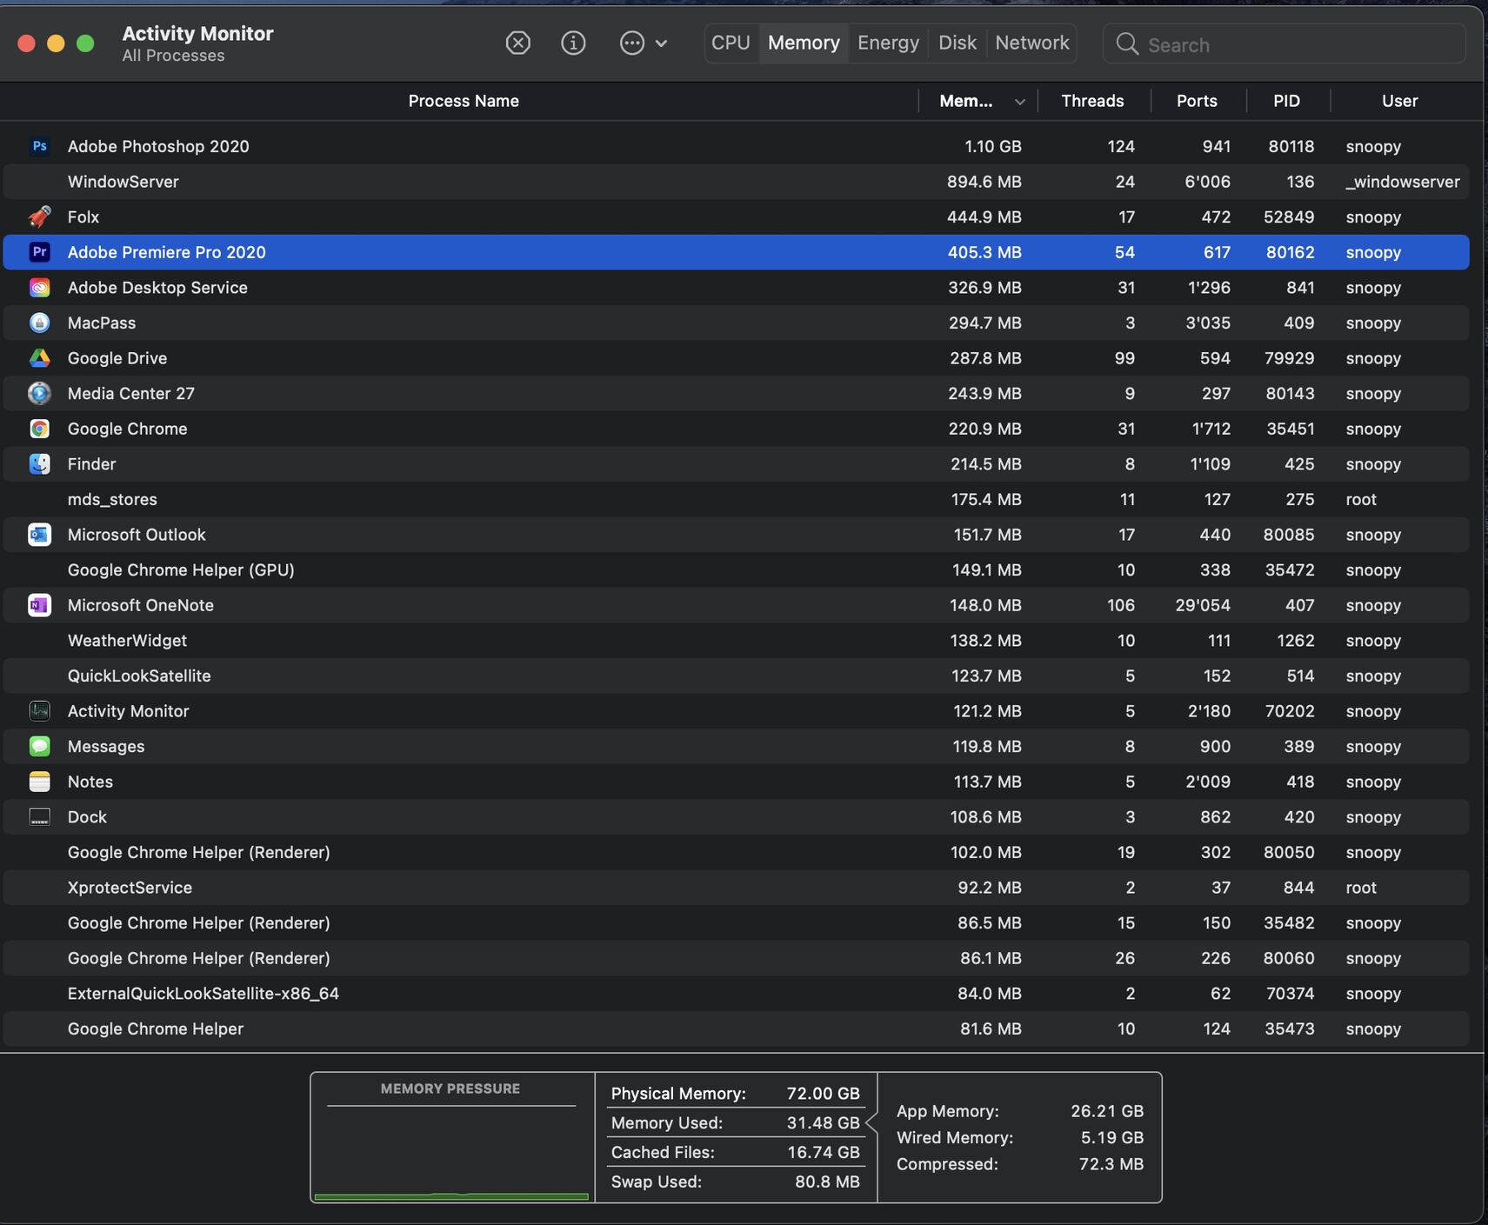Open the ellipsis options dropdown menu
Viewport: 1488px width, 1225px height.
[643, 43]
